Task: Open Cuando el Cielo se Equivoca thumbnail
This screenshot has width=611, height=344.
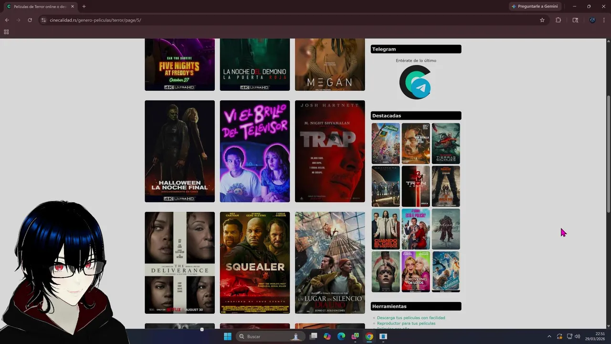Action: click(386, 229)
